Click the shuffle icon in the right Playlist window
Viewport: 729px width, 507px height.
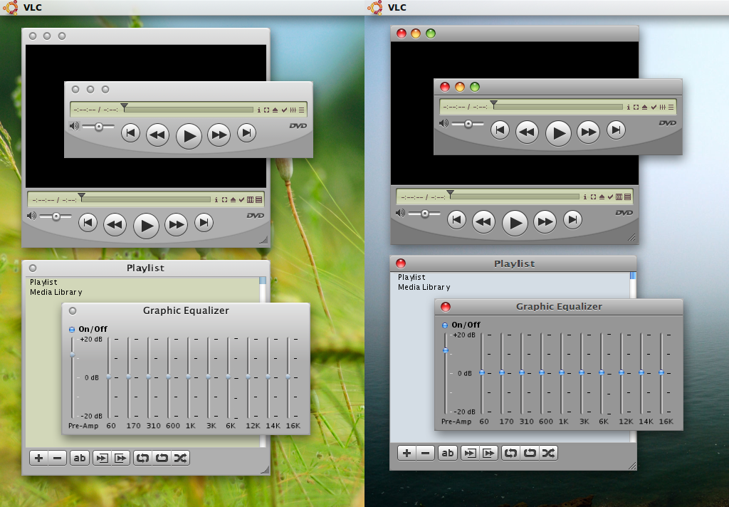pyautogui.click(x=548, y=453)
